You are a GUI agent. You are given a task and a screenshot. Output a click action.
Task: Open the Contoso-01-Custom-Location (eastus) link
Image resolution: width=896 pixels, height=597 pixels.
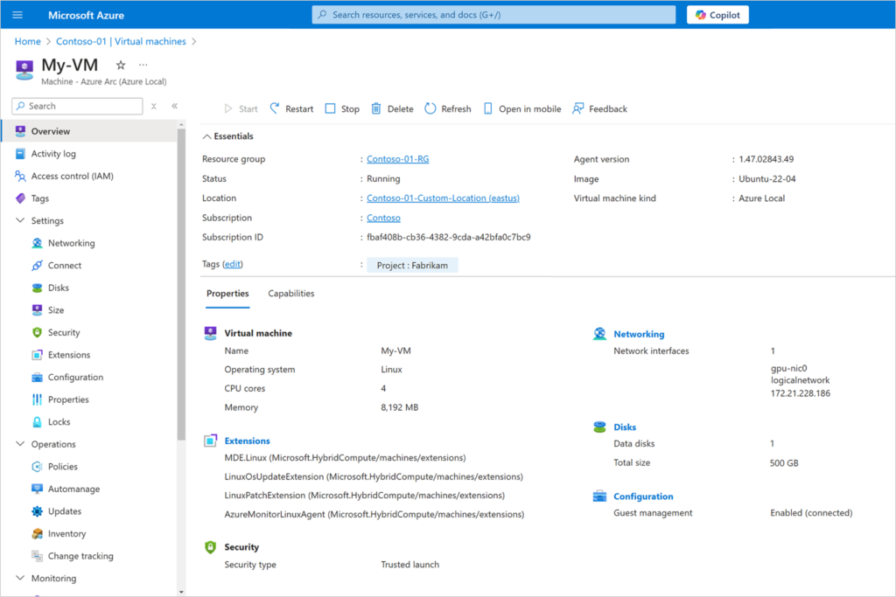(x=443, y=198)
